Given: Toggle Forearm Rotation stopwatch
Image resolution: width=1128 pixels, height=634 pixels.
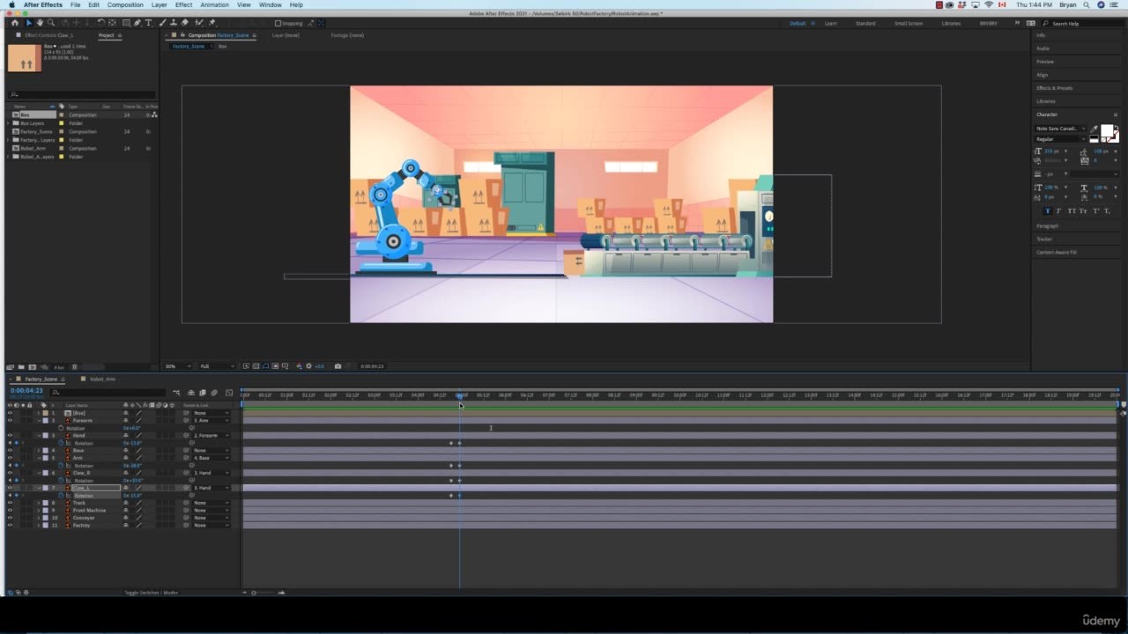Looking at the screenshot, I should coord(61,428).
